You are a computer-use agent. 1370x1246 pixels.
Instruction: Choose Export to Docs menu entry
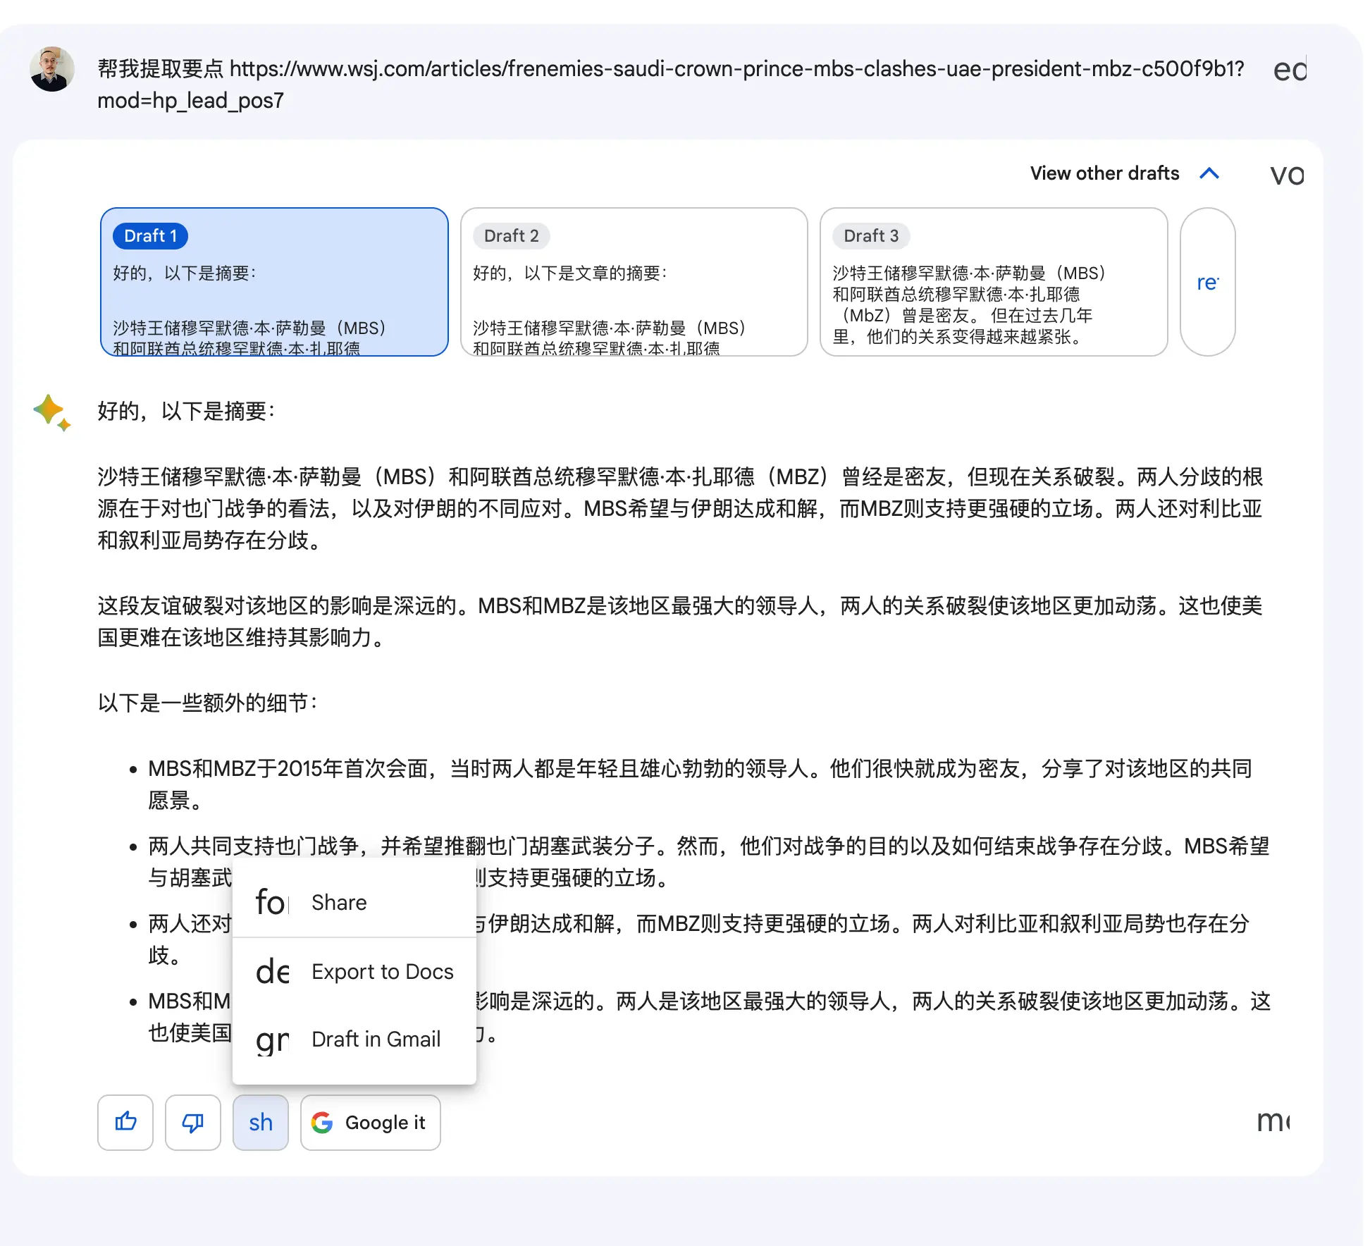pyautogui.click(x=354, y=971)
